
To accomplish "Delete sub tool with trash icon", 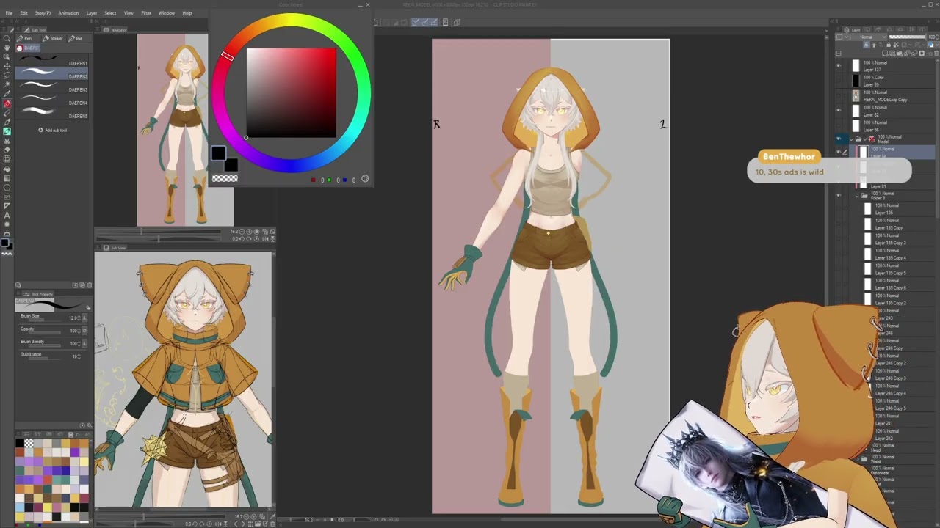I will click(x=90, y=285).
